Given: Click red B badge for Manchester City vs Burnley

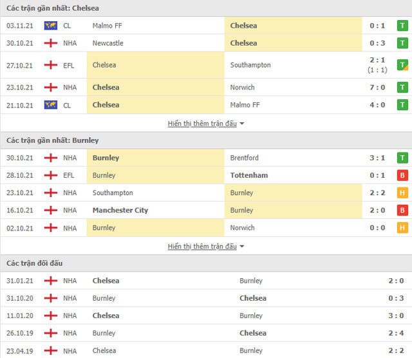Looking at the screenshot, I should [x=403, y=210].
